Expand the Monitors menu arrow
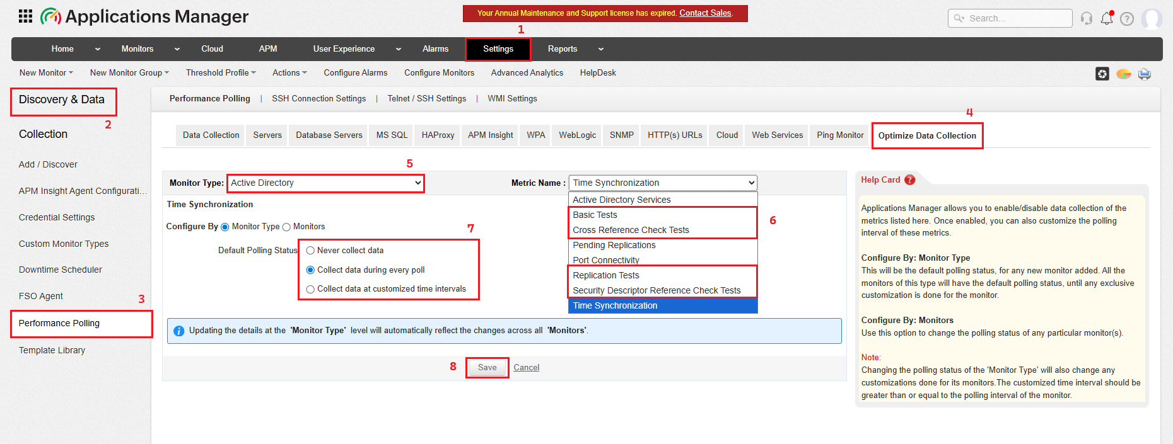This screenshot has width=1173, height=444. 177,49
